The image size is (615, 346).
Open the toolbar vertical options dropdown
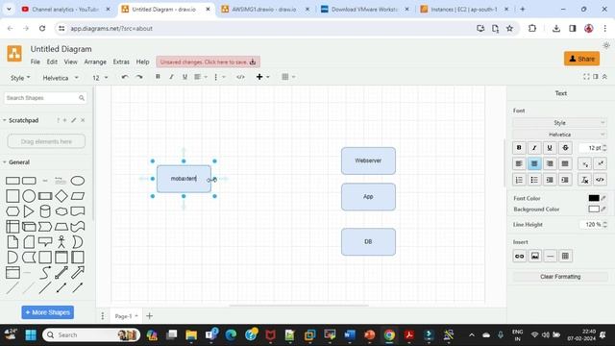click(219, 77)
